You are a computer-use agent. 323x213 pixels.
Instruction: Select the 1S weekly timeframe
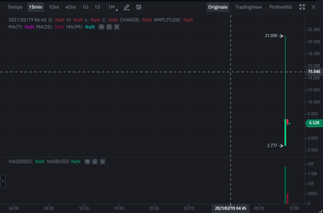[98, 7]
